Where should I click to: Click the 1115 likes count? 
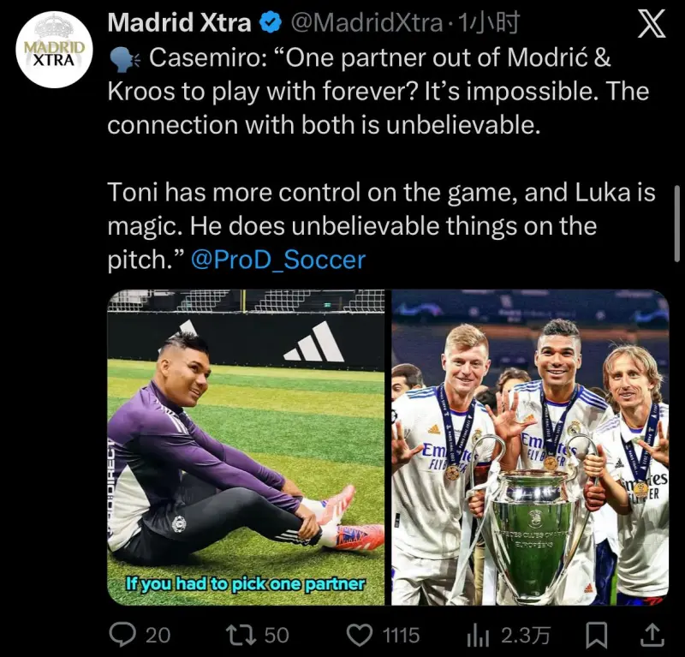(401, 636)
